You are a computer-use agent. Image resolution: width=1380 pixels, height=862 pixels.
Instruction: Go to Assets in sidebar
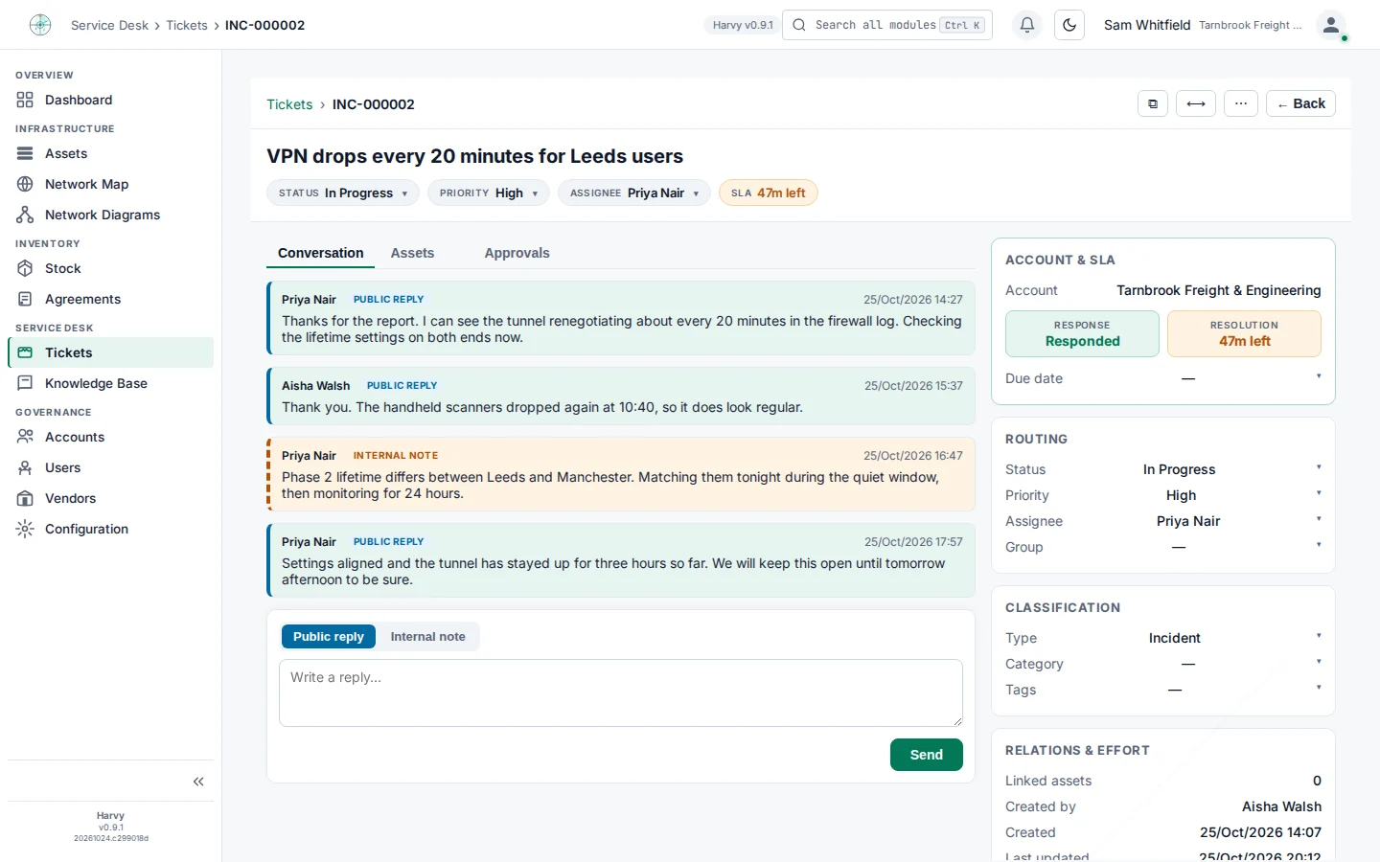click(110, 153)
